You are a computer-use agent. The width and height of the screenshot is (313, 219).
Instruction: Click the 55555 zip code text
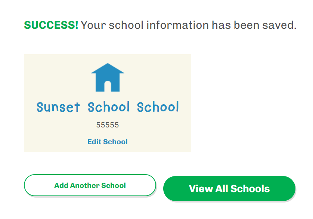(108, 125)
